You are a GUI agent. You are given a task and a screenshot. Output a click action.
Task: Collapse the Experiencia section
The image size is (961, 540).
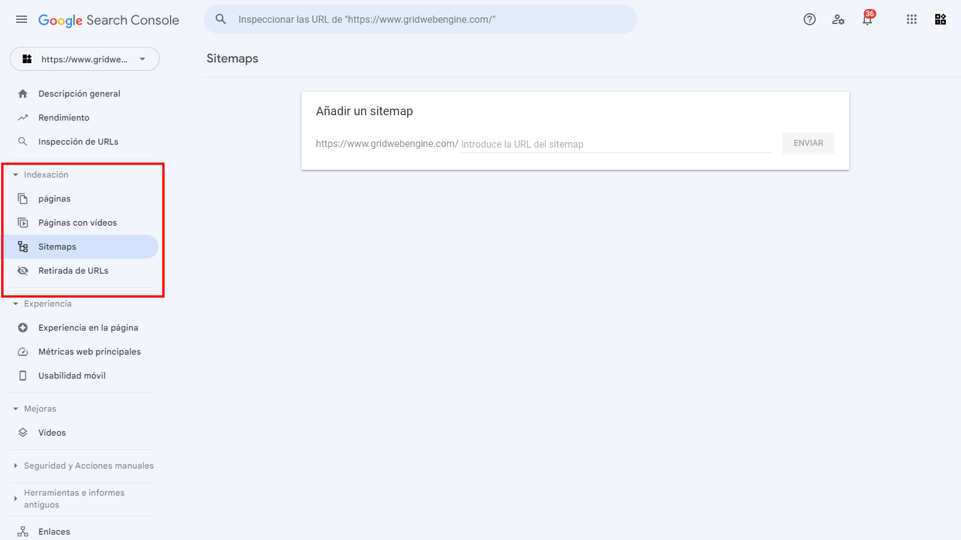[x=42, y=304]
